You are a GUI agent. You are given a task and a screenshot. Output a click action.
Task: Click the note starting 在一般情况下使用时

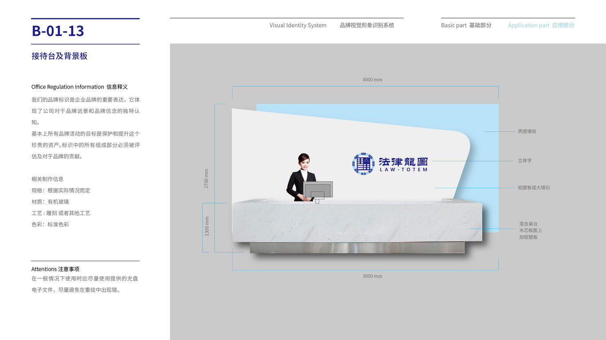tap(85, 284)
